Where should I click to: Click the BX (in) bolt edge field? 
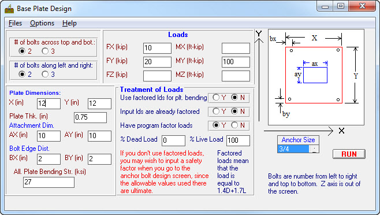(x=49, y=159)
